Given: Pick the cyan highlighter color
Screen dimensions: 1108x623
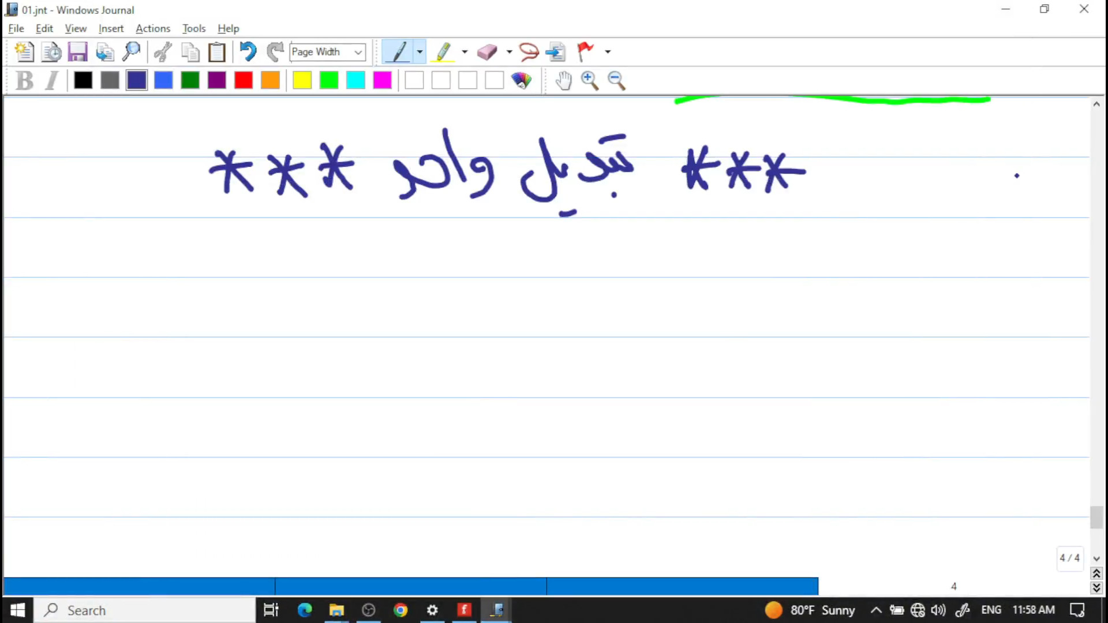Looking at the screenshot, I should click(355, 80).
